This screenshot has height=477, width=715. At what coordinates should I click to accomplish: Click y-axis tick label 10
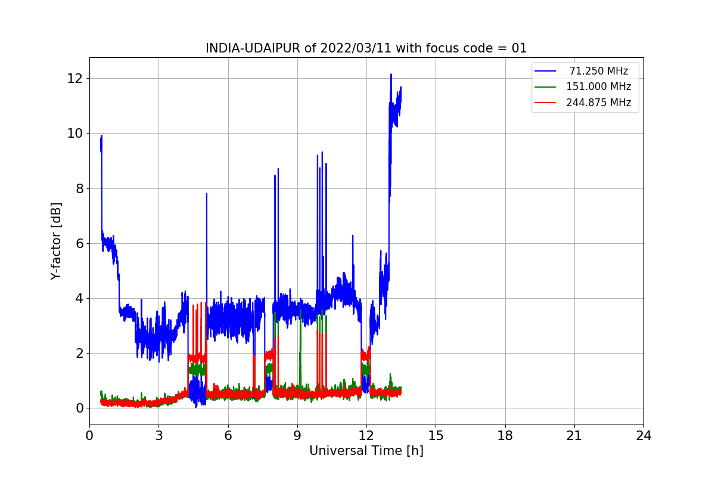tap(74, 133)
